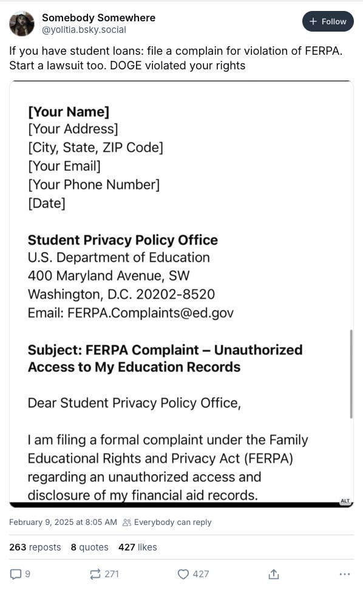The image size is (363, 590).
Task: Toggle following Somebody Somewhere
Action: tap(328, 21)
